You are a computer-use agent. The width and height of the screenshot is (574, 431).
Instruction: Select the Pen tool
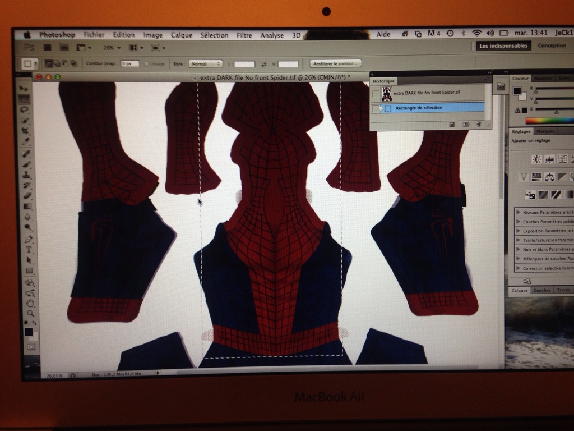(29, 240)
